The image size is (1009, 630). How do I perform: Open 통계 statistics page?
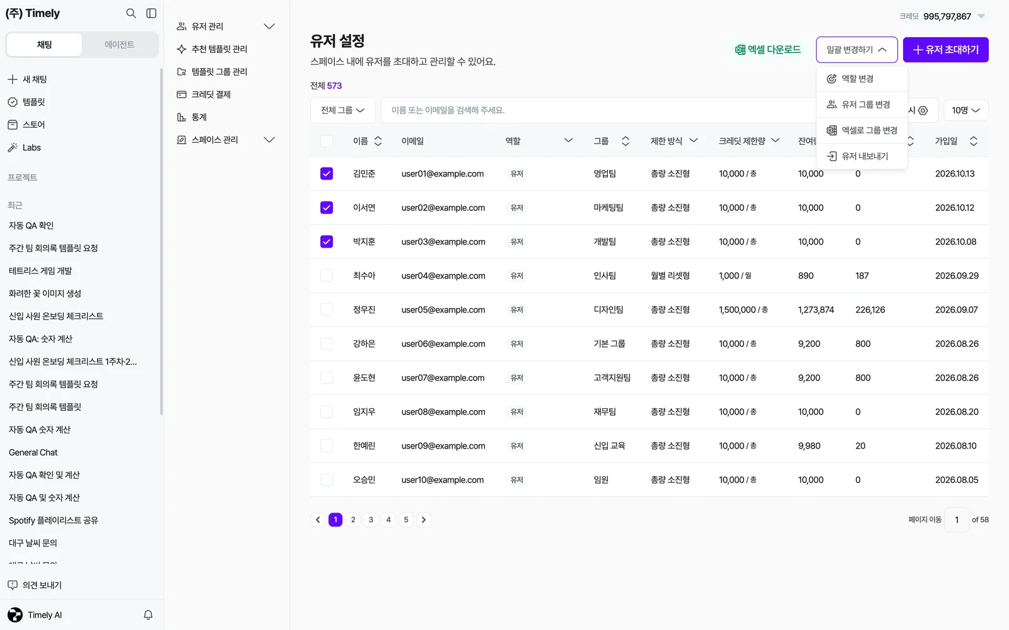pos(192,117)
